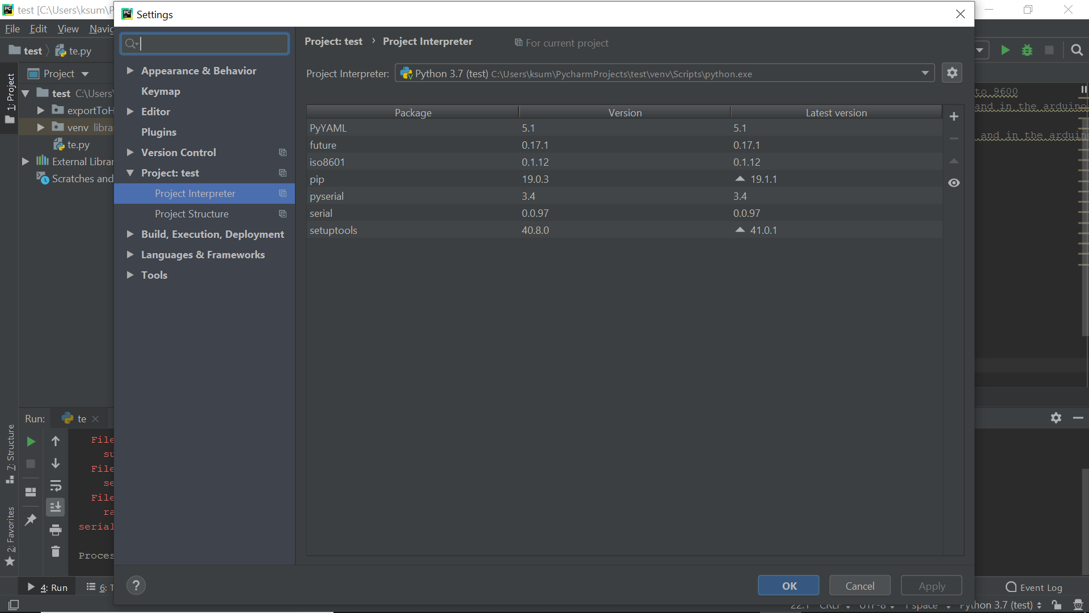
Task: Expand Appearance & Behavior settings section
Action: tap(130, 71)
